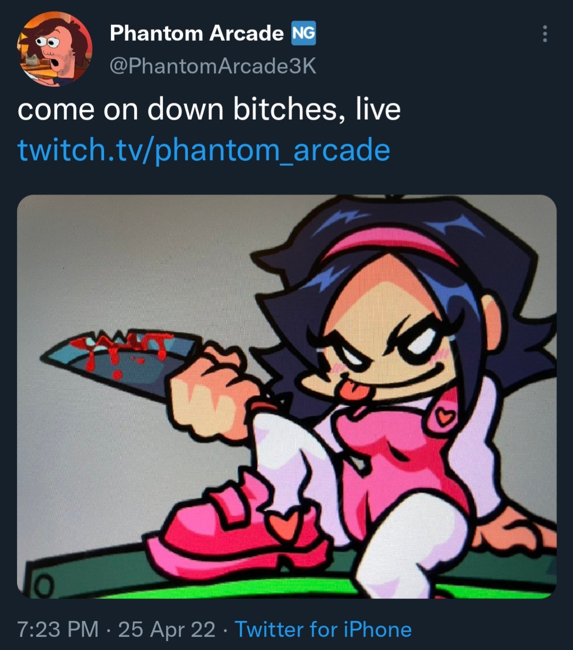Open the twitch.tv/phantom_arcade link
Viewport: 573px width, 650px height.
click(204, 150)
